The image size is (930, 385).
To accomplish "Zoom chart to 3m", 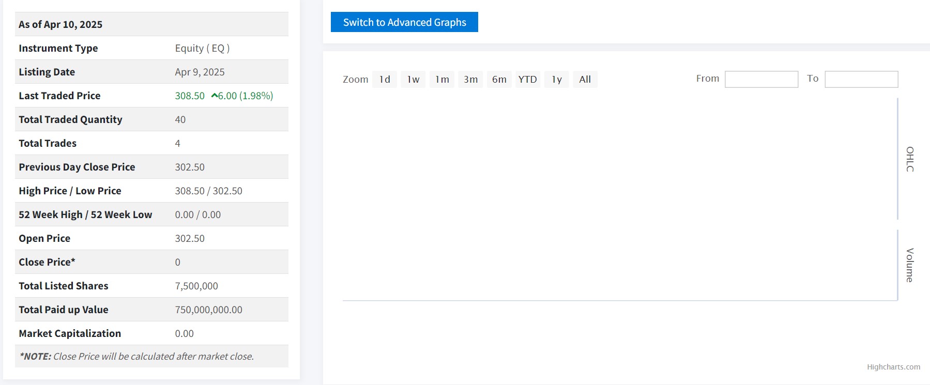I will [x=470, y=79].
